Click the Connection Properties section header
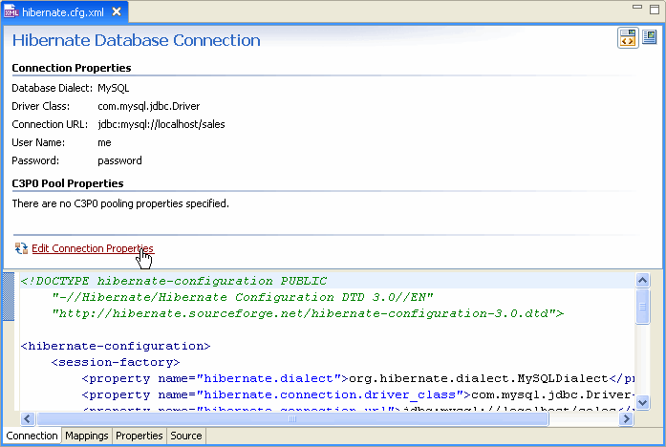The width and height of the screenshot is (666, 447). point(72,68)
